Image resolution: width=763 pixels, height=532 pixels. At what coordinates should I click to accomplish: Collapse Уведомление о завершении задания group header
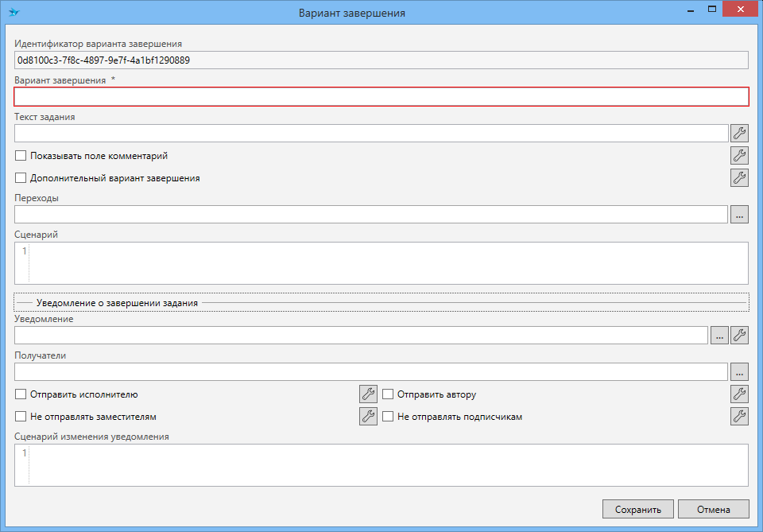point(117,303)
